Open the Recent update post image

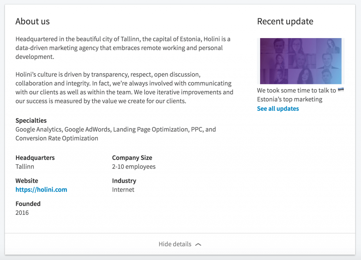tap(300, 61)
